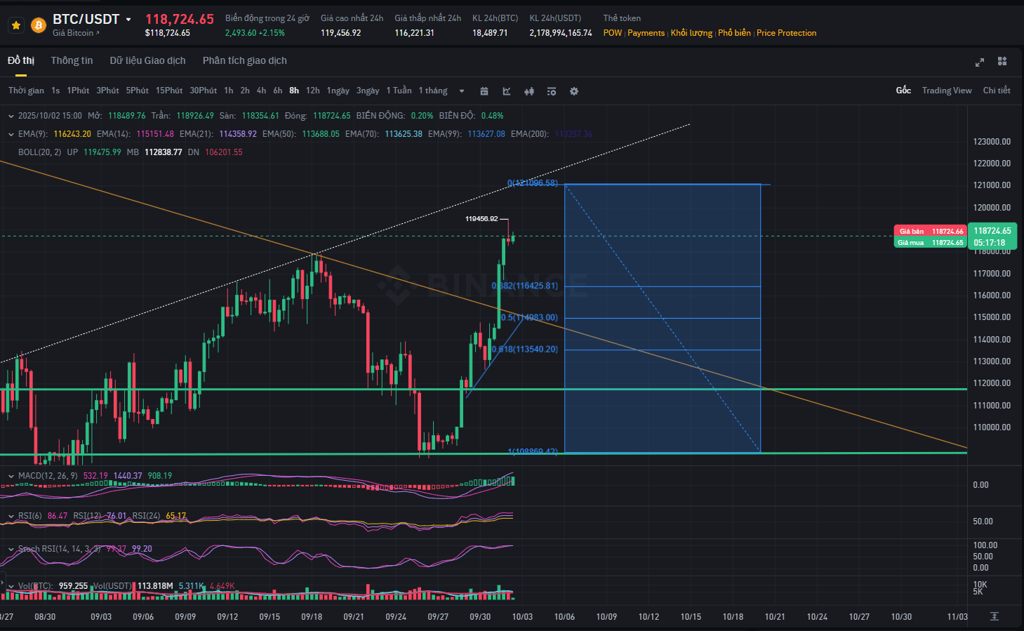The image size is (1024, 631).
Task: Collapse the Vol(BTC) volume panel
Action: 11,586
